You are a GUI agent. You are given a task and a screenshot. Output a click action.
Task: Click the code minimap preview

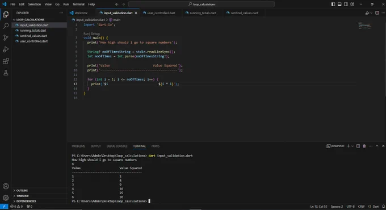coord(364,26)
